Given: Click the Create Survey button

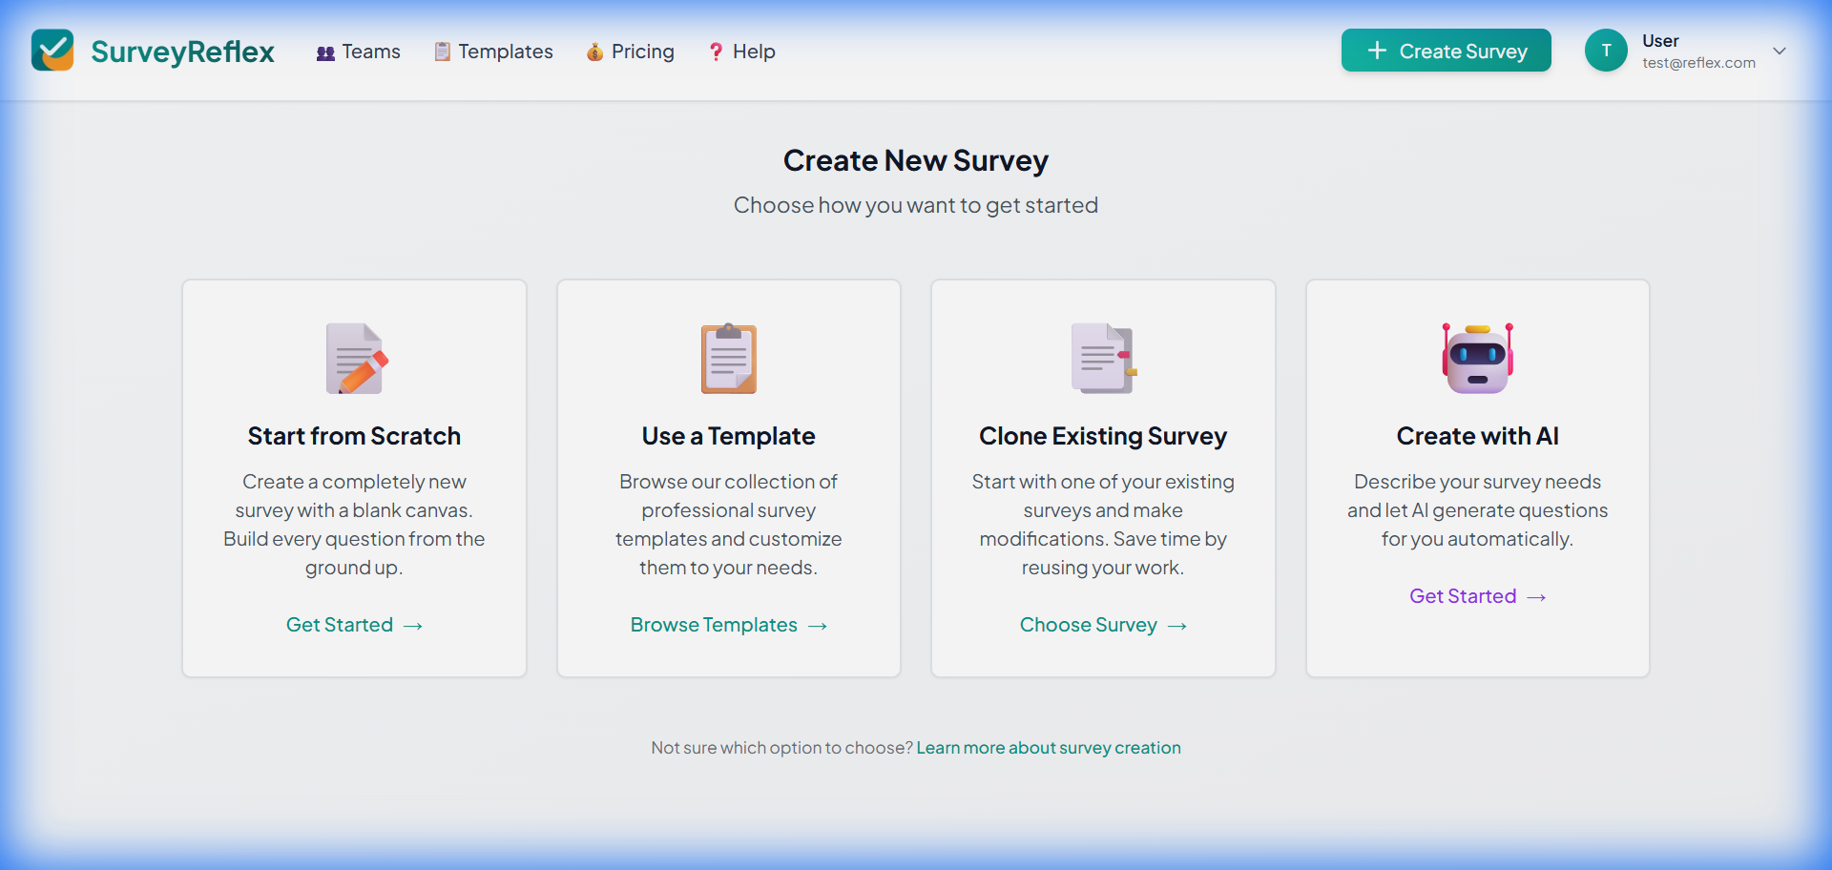Looking at the screenshot, I should point(1446,51).
